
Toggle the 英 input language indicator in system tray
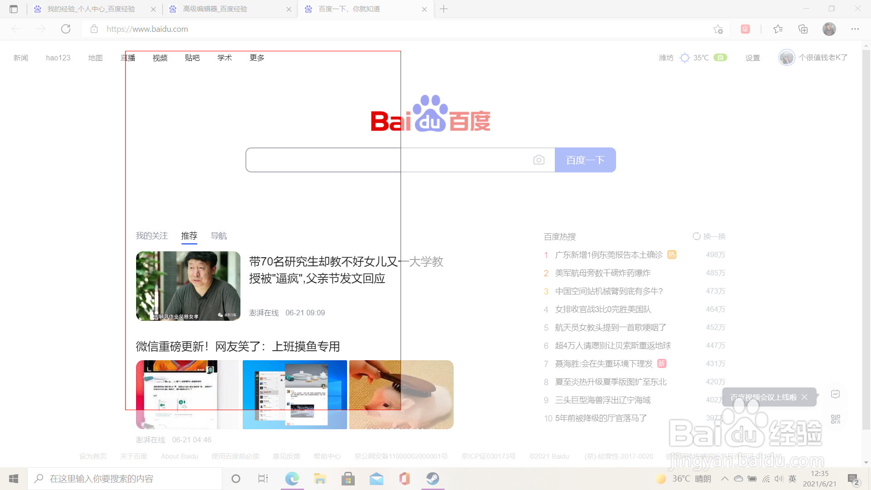(x=792, y=478)
